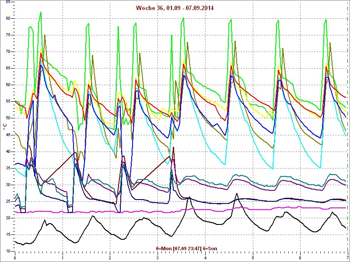Choose the 50 value on the temperature axis
Image resolution: width=350 pixels, height=262 pixels.
point(7,118)
